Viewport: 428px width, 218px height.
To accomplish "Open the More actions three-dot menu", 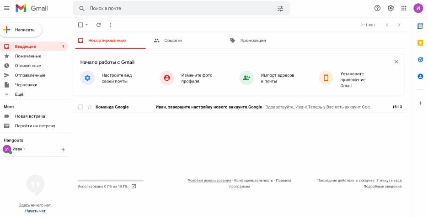I will (111, 25).
